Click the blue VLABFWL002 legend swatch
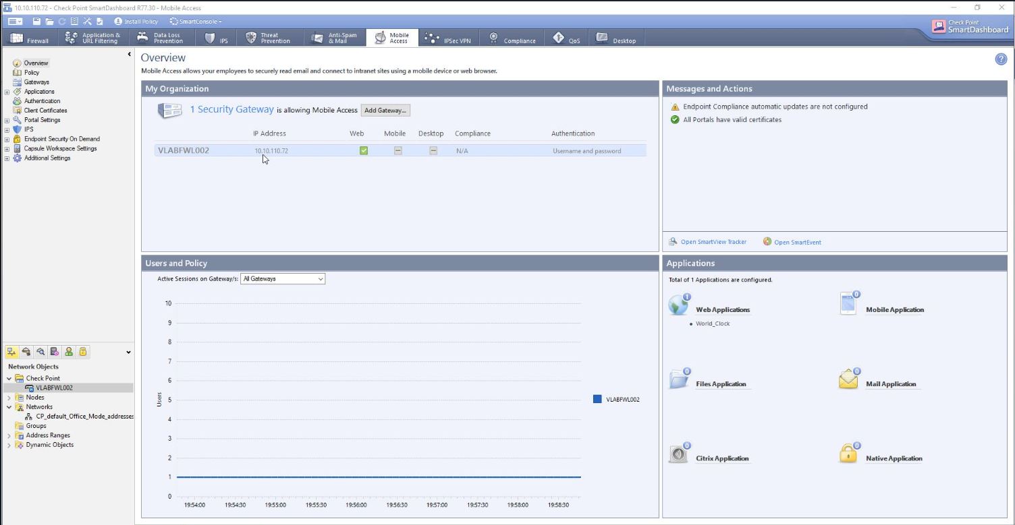Image resolution: width=1015 pixels, height=525 pixels. (x=597, y=399)
